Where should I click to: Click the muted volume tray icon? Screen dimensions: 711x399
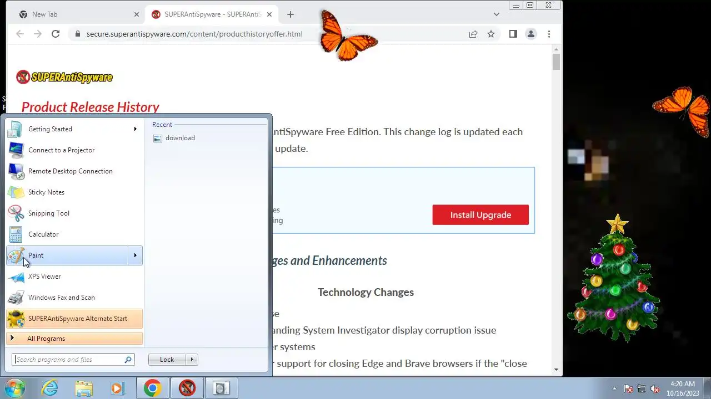(655, 388)
